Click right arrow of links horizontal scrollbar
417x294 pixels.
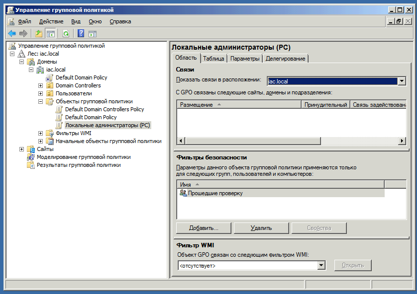point(402,141)
